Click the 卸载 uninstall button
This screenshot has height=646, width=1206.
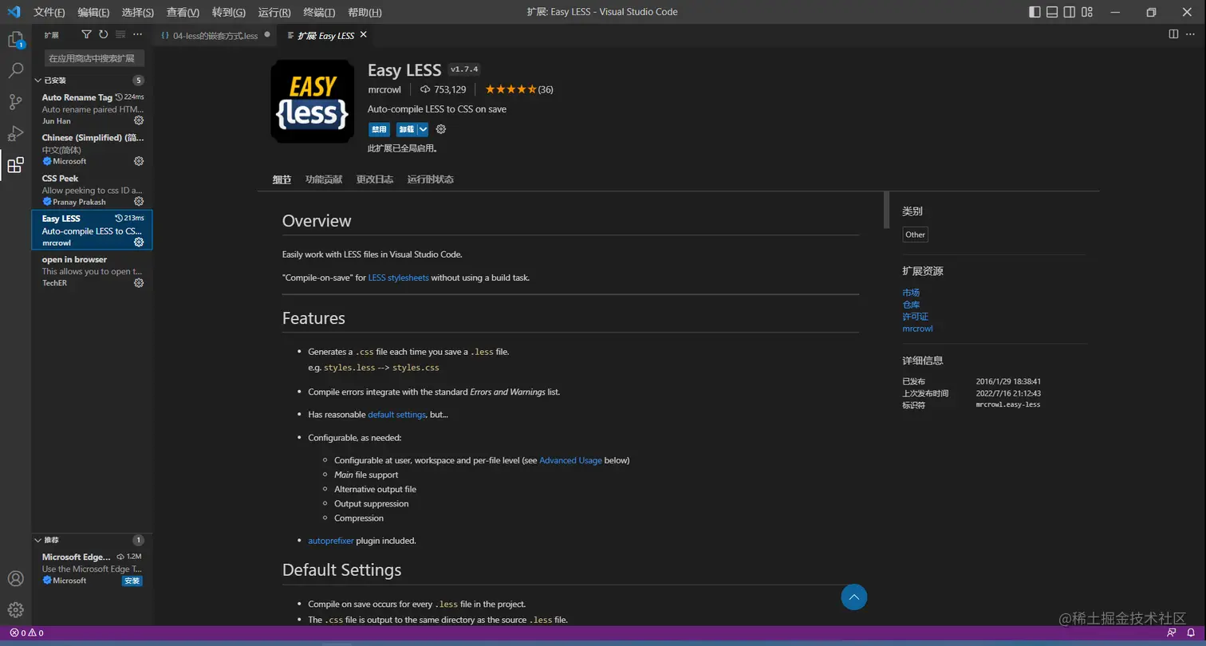tap(407, 129)
